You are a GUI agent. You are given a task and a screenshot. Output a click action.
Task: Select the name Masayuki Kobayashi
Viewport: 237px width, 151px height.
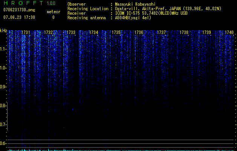[135, 4]
